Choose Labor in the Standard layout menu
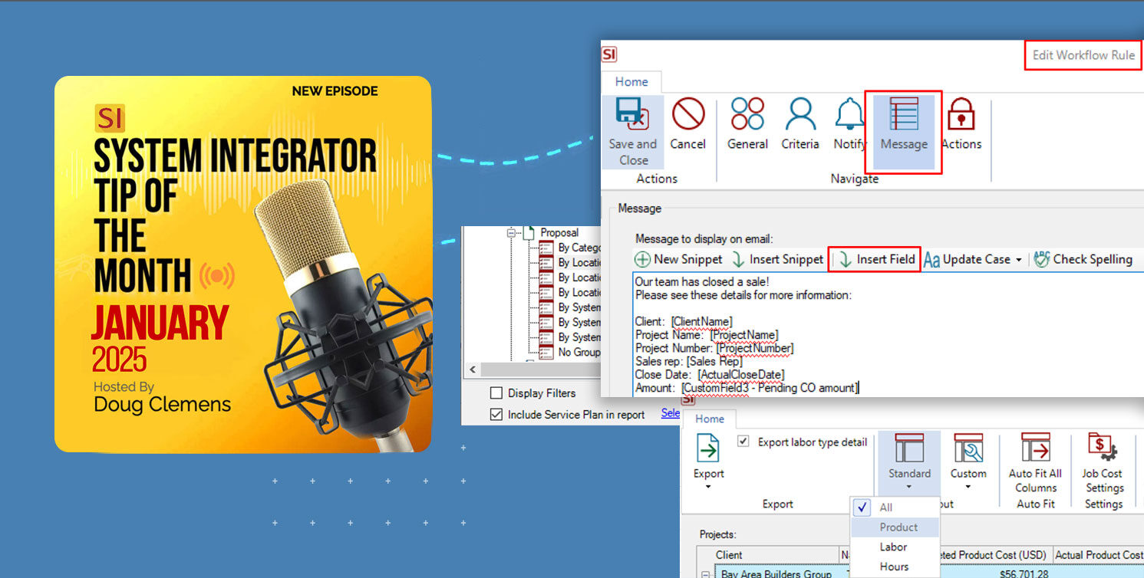The image size is (1144, 578). point(895,547)
